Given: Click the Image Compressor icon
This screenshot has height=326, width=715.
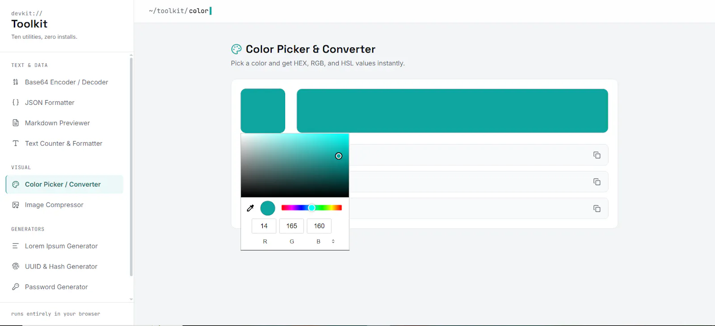Looking at the screenshot, I should tap(16, 205).
